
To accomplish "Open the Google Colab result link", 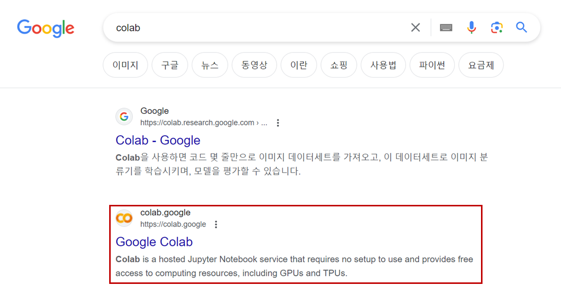I will point(154,242).
